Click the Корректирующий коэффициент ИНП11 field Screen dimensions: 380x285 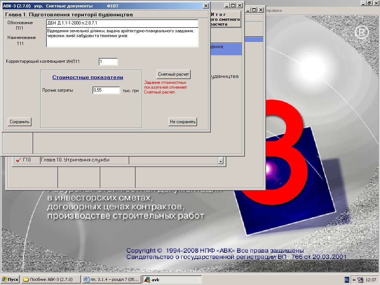(x=108, y=62)
